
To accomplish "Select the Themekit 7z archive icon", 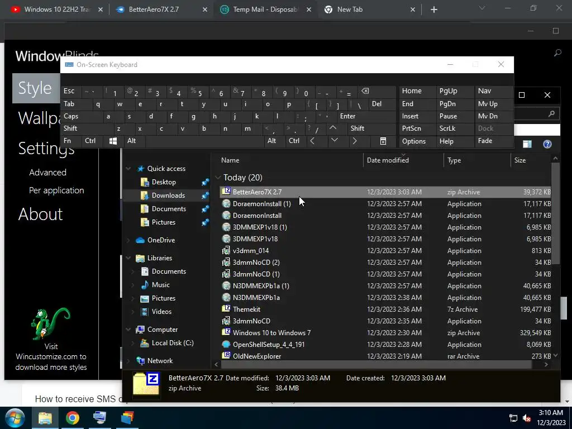I will [x=226, y=309].
